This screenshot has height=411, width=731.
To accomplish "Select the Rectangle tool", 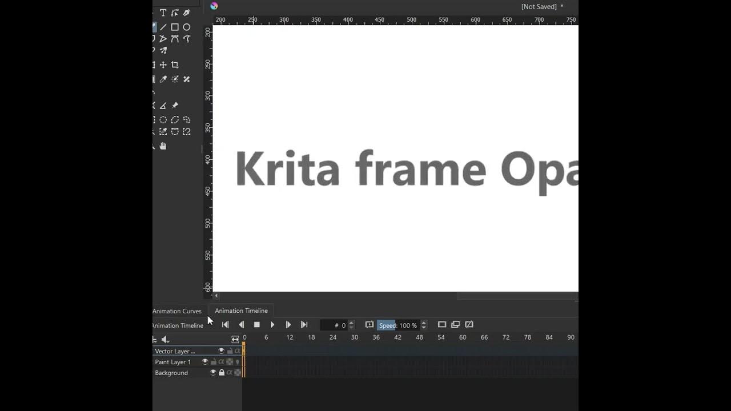I will click(x=175, y=27).
